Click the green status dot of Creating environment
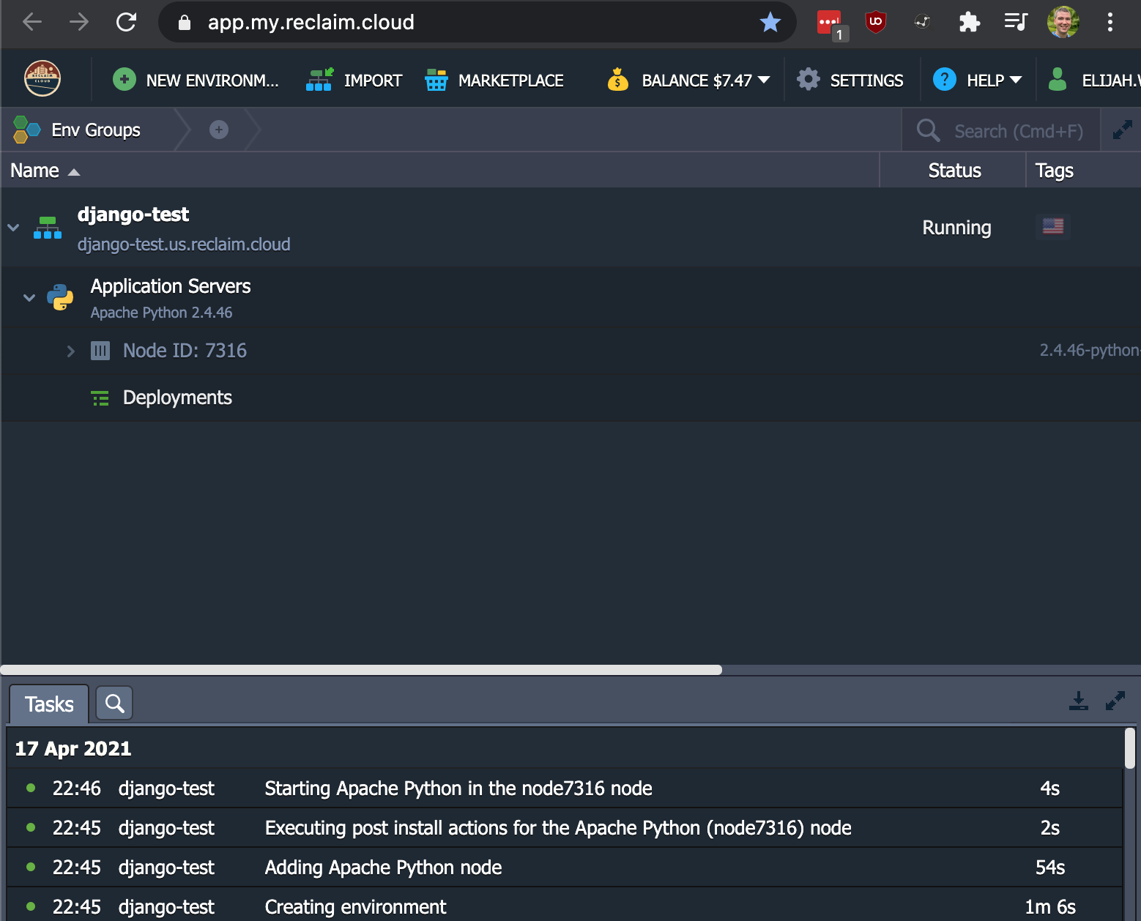This screenshot has width=1141, height=921. pyautogui.click(x=31, y=906)
